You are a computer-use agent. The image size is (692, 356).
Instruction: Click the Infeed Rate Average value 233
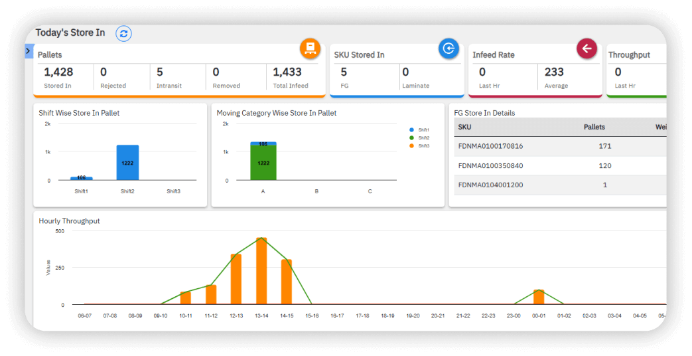point(554,72)
